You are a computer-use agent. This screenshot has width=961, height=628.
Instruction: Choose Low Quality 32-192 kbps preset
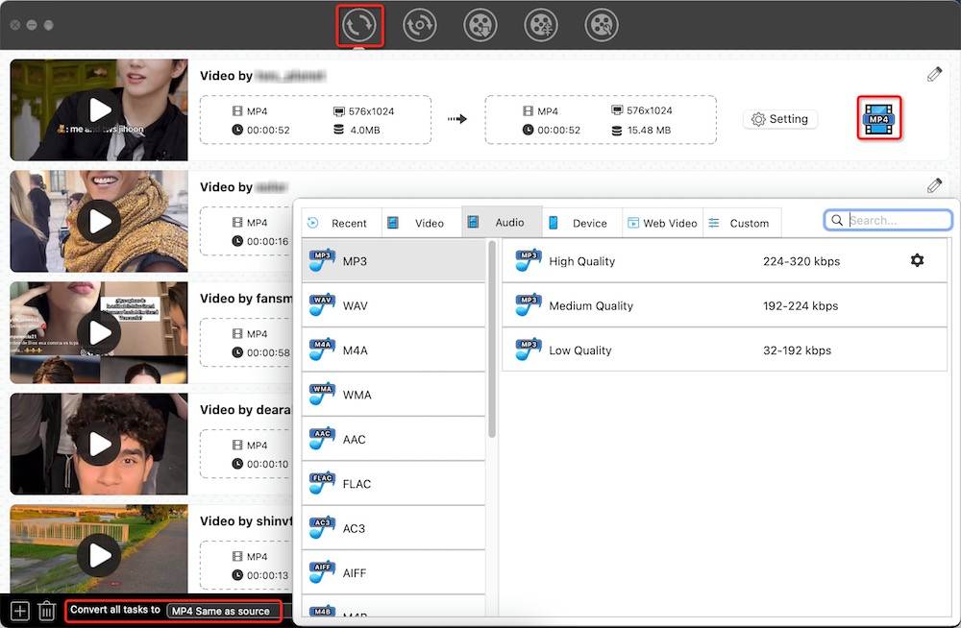tap(725, 350)
